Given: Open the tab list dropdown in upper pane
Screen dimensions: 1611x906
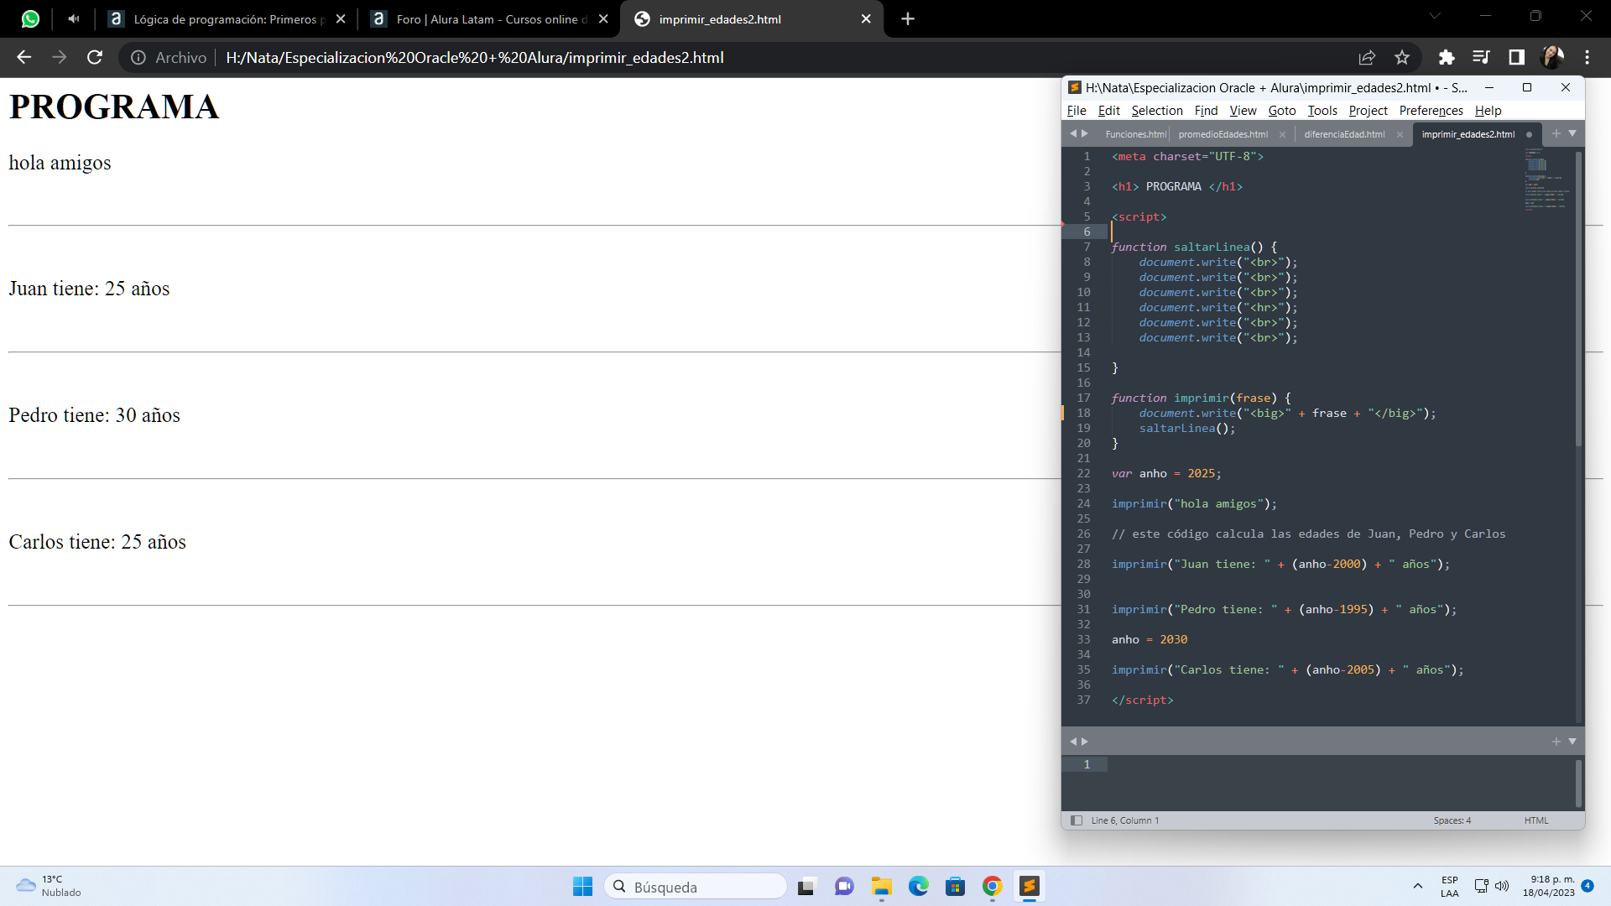Looking at the screenshot, I should 1572,133.
